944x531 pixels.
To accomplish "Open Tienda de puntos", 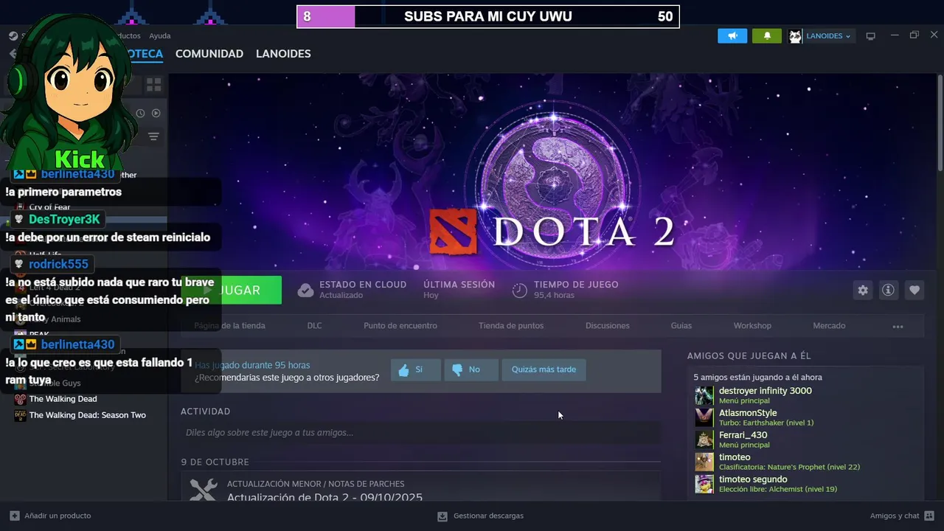I will pos(511,325).
